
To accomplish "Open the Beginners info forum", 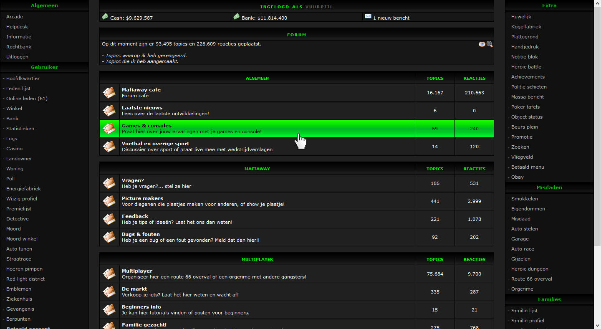I will pyautogui.click(x=141, y=307).
